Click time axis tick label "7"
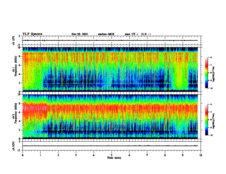Image resolution: width=226 pixels, height=174 pixels. click(147, 155)
